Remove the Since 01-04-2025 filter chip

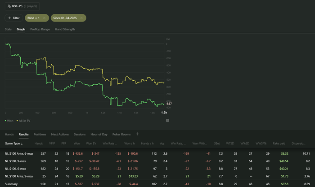click(81, 18)
